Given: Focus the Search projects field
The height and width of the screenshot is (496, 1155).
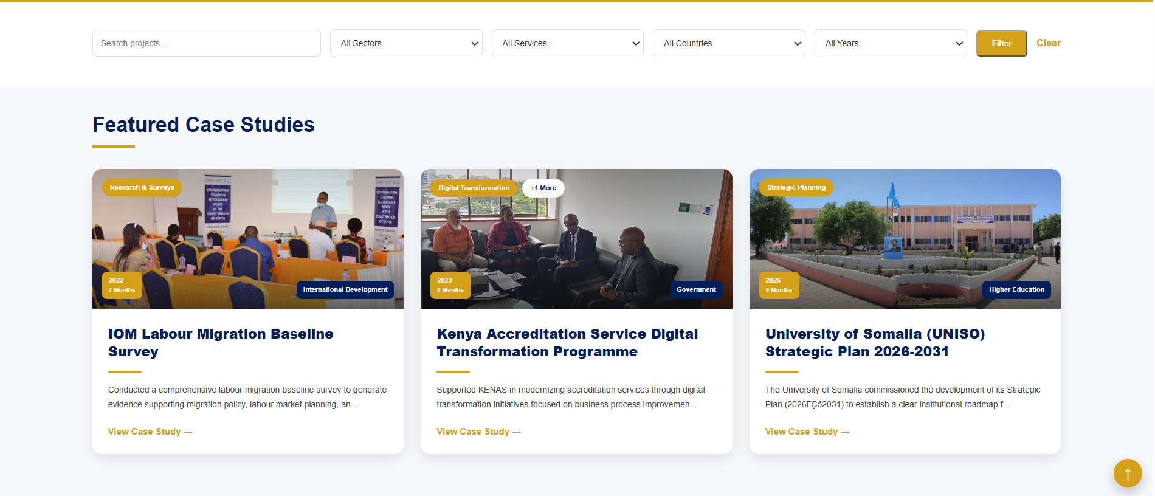Looking at the screenshot, I should [207, 43].
